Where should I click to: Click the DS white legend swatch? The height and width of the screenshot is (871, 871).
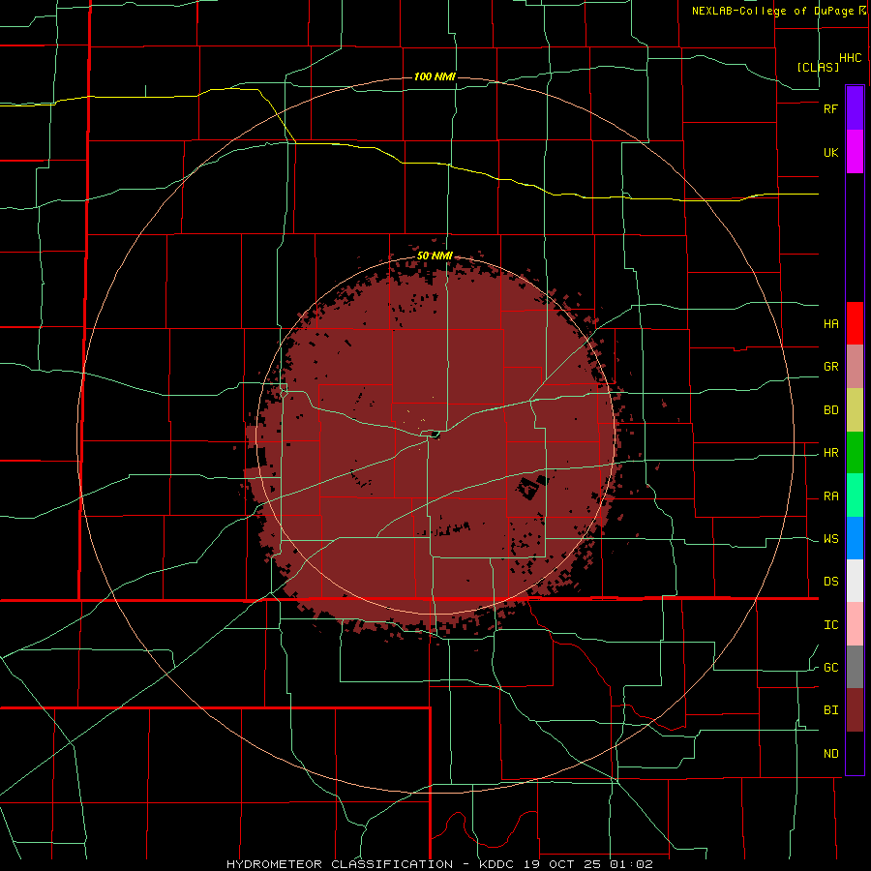coord(855,581)
